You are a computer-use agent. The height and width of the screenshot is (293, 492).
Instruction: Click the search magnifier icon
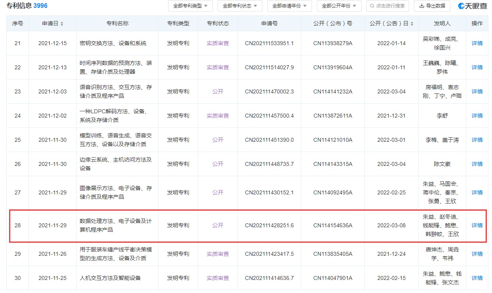click(x=372, y=6)
